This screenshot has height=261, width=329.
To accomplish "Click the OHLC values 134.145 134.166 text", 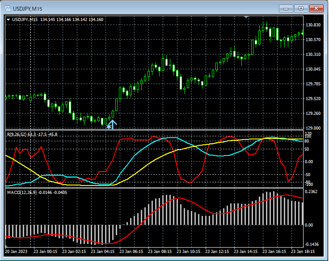I will pos(55,20).
